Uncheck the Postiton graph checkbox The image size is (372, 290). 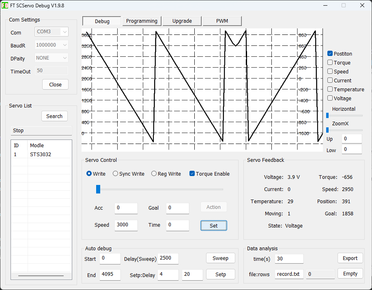click(330, 54)
